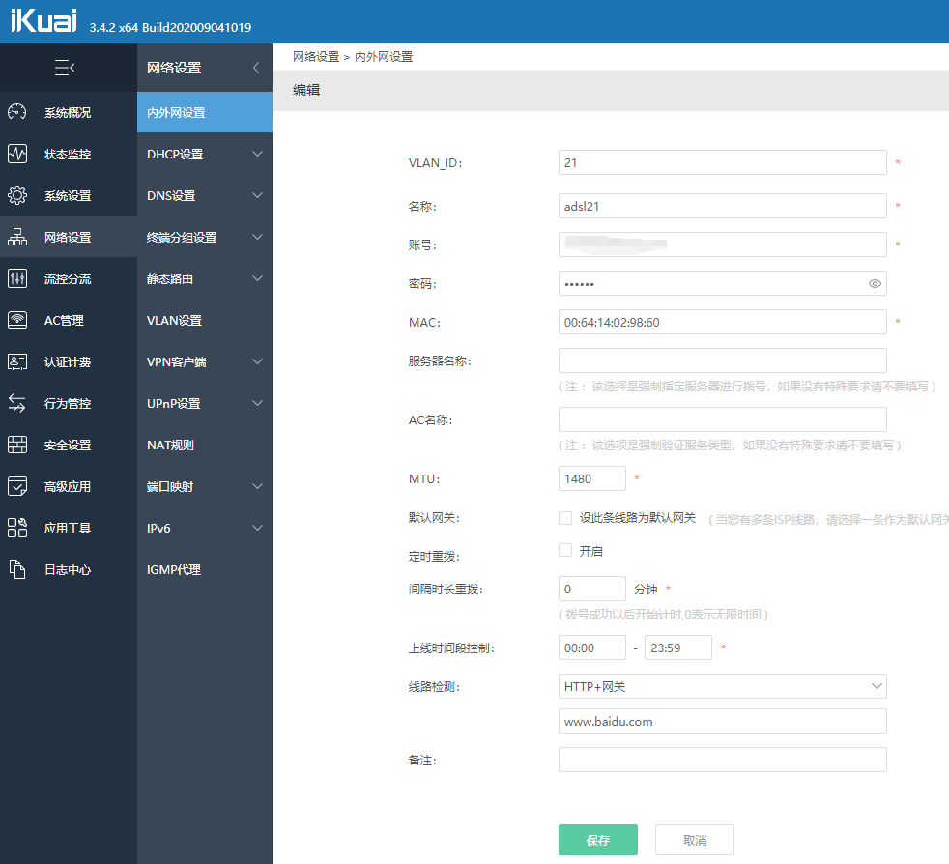
Task: Open the 网络设置 network icon
Action: [17, 237]
